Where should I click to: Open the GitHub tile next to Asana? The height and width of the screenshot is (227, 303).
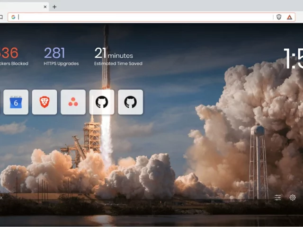[x=102, y=102]
